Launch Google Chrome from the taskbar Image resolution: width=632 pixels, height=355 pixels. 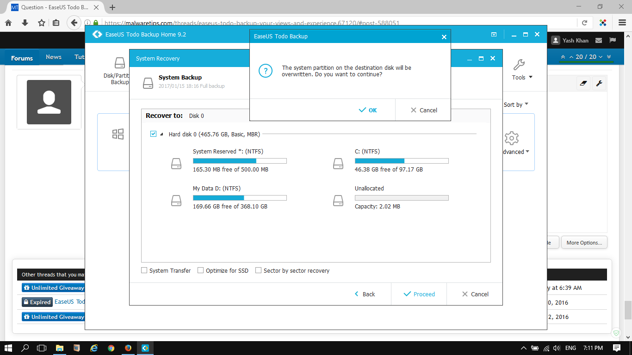[x=111, y=348]
